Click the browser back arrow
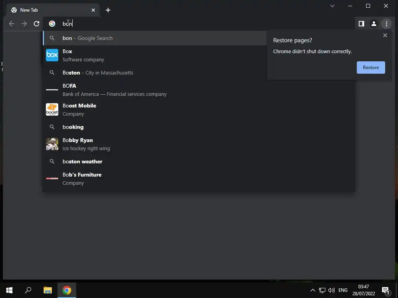Screen dimensions: 398x298 click(11, 24)
